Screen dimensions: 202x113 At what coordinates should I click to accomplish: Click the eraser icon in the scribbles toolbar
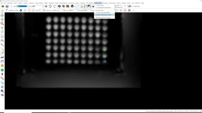[21, 10]
